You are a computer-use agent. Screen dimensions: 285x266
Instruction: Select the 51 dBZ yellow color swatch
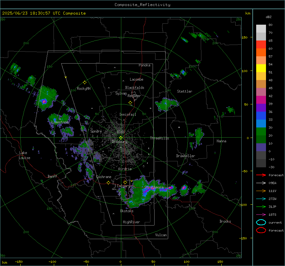click(x=261, y=68)
